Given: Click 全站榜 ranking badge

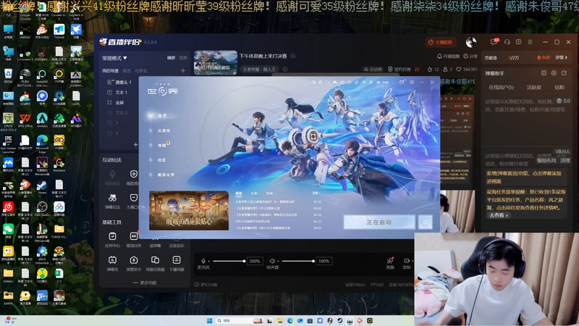Looking at the screenshot, I should pyautogui.click(x=373, y=69).
